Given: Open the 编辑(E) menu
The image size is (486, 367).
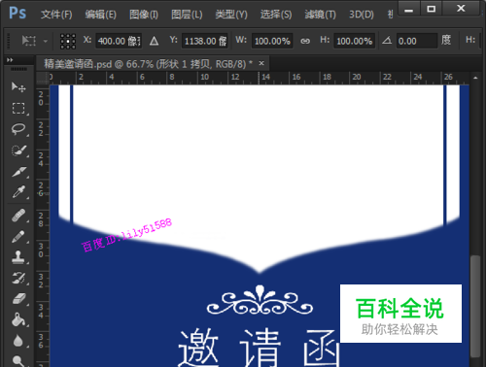Looking at the screenshot, I should 100,15.
